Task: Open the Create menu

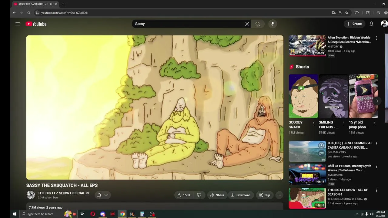Action: [x=354, y=24]
